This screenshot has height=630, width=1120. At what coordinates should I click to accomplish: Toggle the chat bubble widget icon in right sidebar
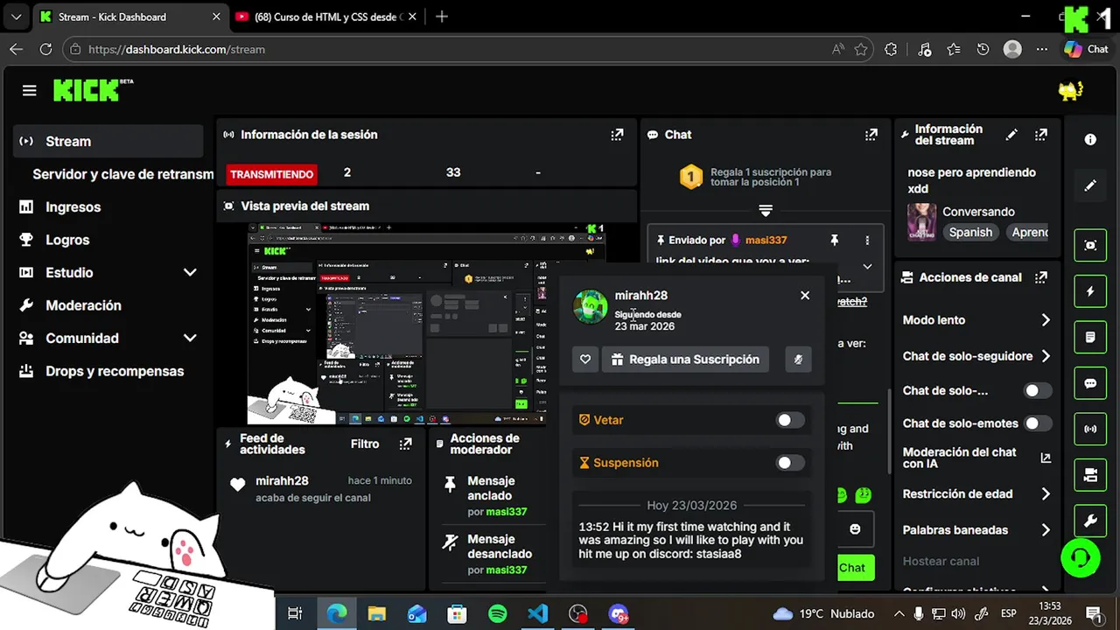[x=1090, y=383]
